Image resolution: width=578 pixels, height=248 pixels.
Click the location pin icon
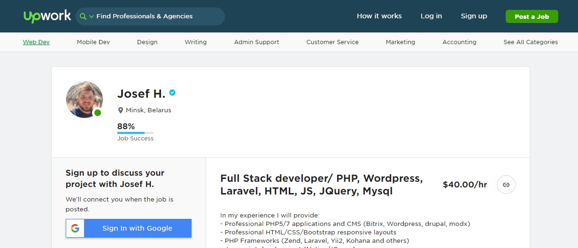(x=121, y=110)
